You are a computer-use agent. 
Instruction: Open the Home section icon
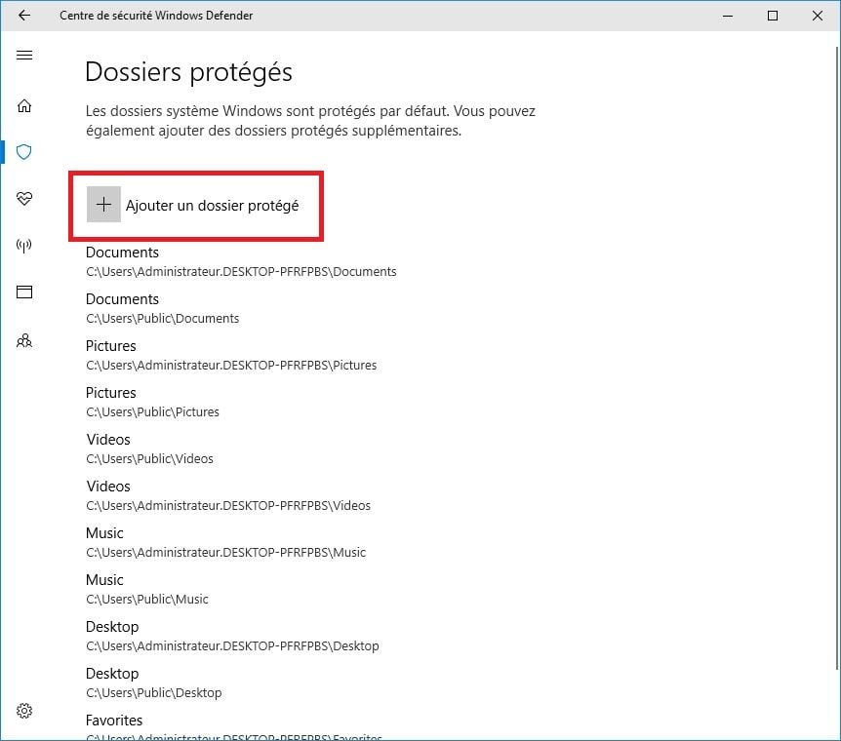pyautogui.click(x=24, y=105)
